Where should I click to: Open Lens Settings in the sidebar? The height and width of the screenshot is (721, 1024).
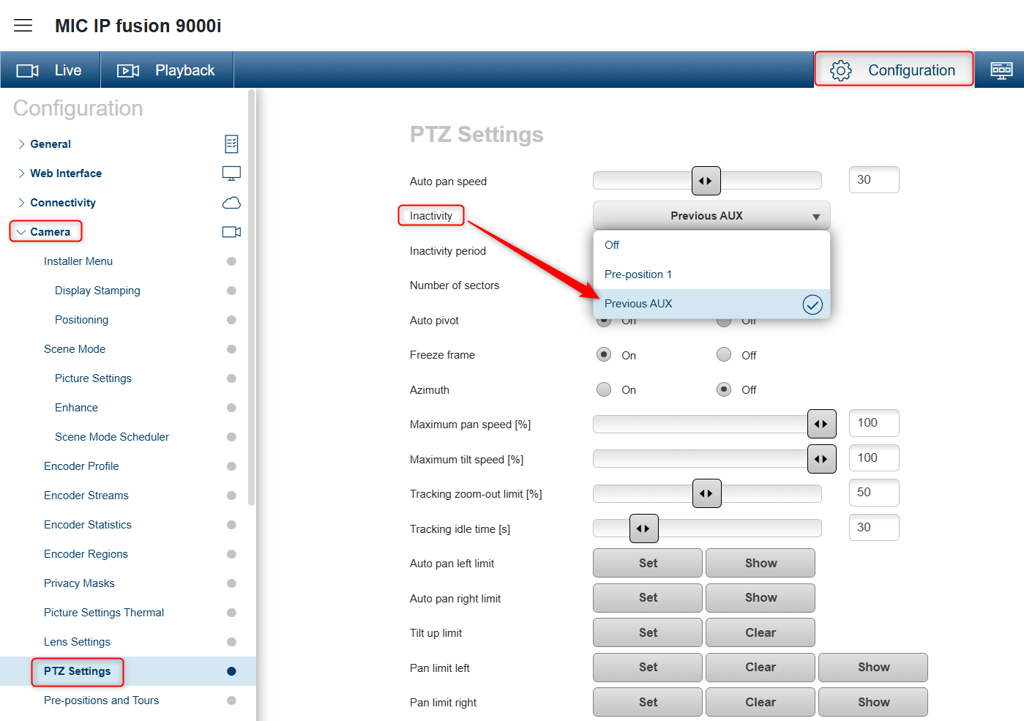coord(77,642)
